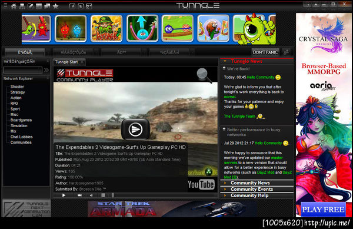Open Google Plus icon
353x229 pixels.
(89, 6)
